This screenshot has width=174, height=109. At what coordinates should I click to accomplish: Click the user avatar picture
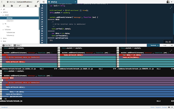coord(168,2)
